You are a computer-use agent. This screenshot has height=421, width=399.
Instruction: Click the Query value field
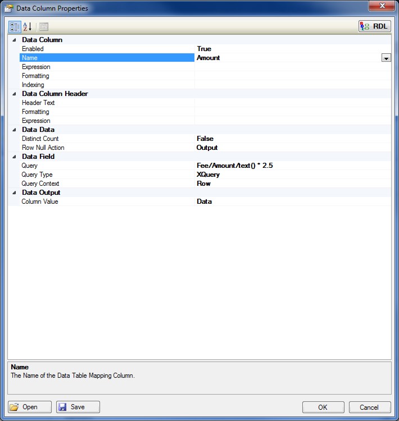[x=292, y=166]
